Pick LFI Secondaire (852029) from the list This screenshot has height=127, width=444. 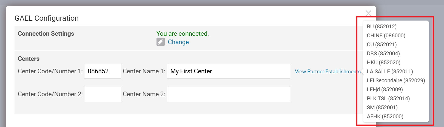pos(396,80)
